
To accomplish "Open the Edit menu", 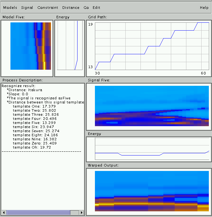I will (97, 8).
